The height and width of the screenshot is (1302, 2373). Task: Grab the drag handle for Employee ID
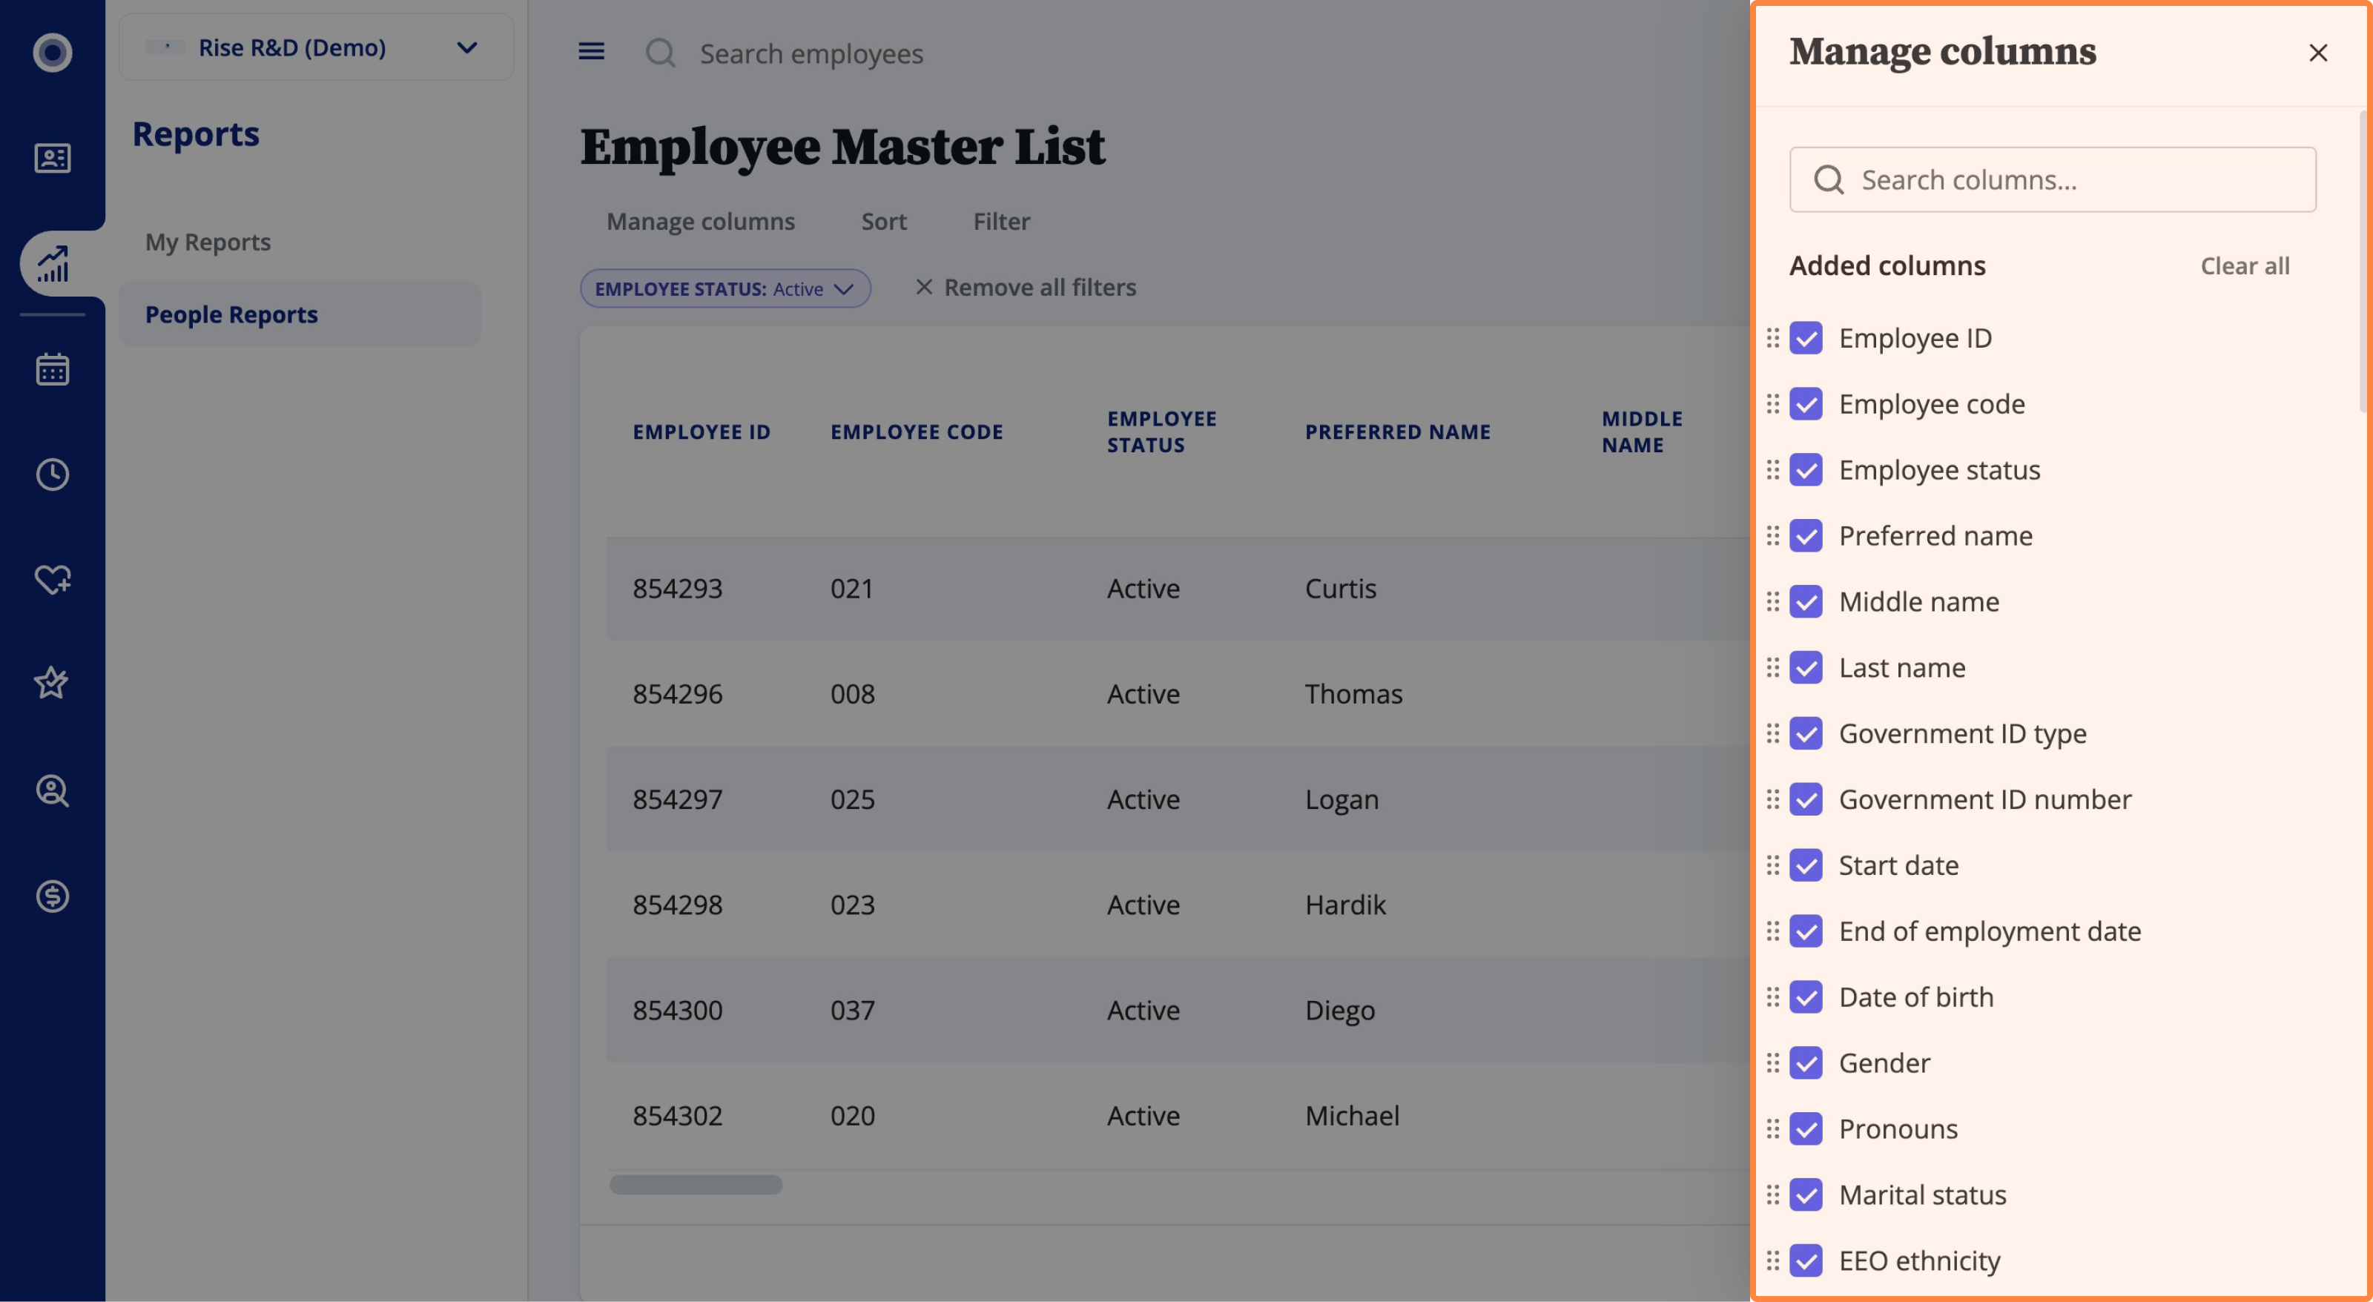(x=1772, y=338)
